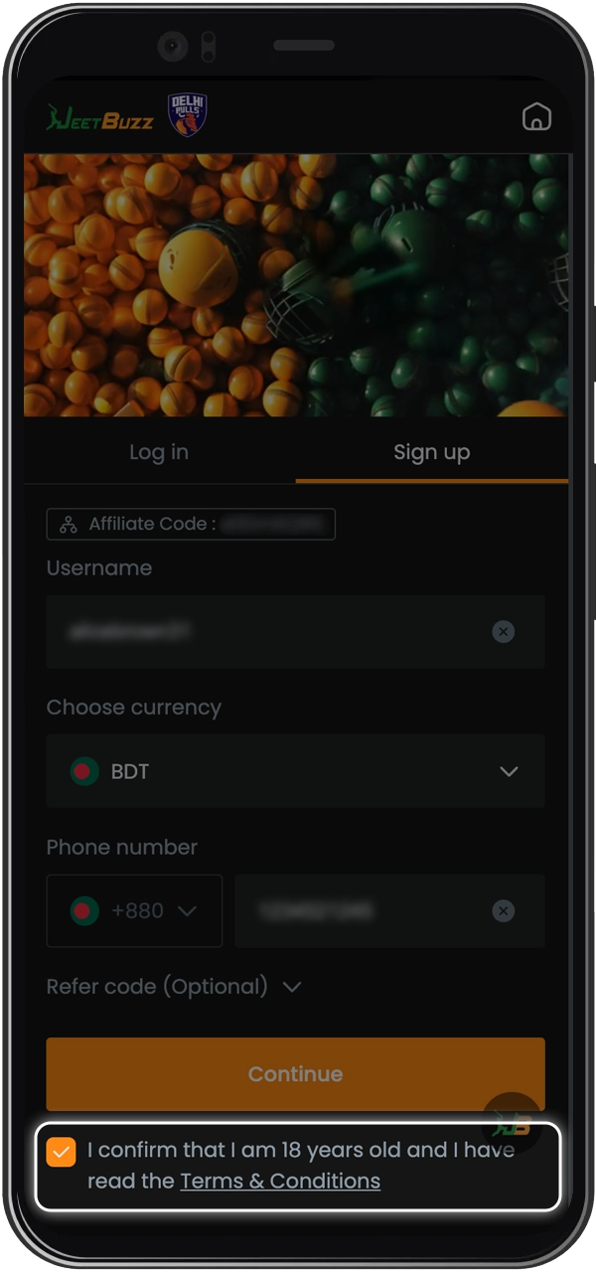Click the affiliate code network icon
Screen dimensions: 596x1272
(x=68, y=525)
